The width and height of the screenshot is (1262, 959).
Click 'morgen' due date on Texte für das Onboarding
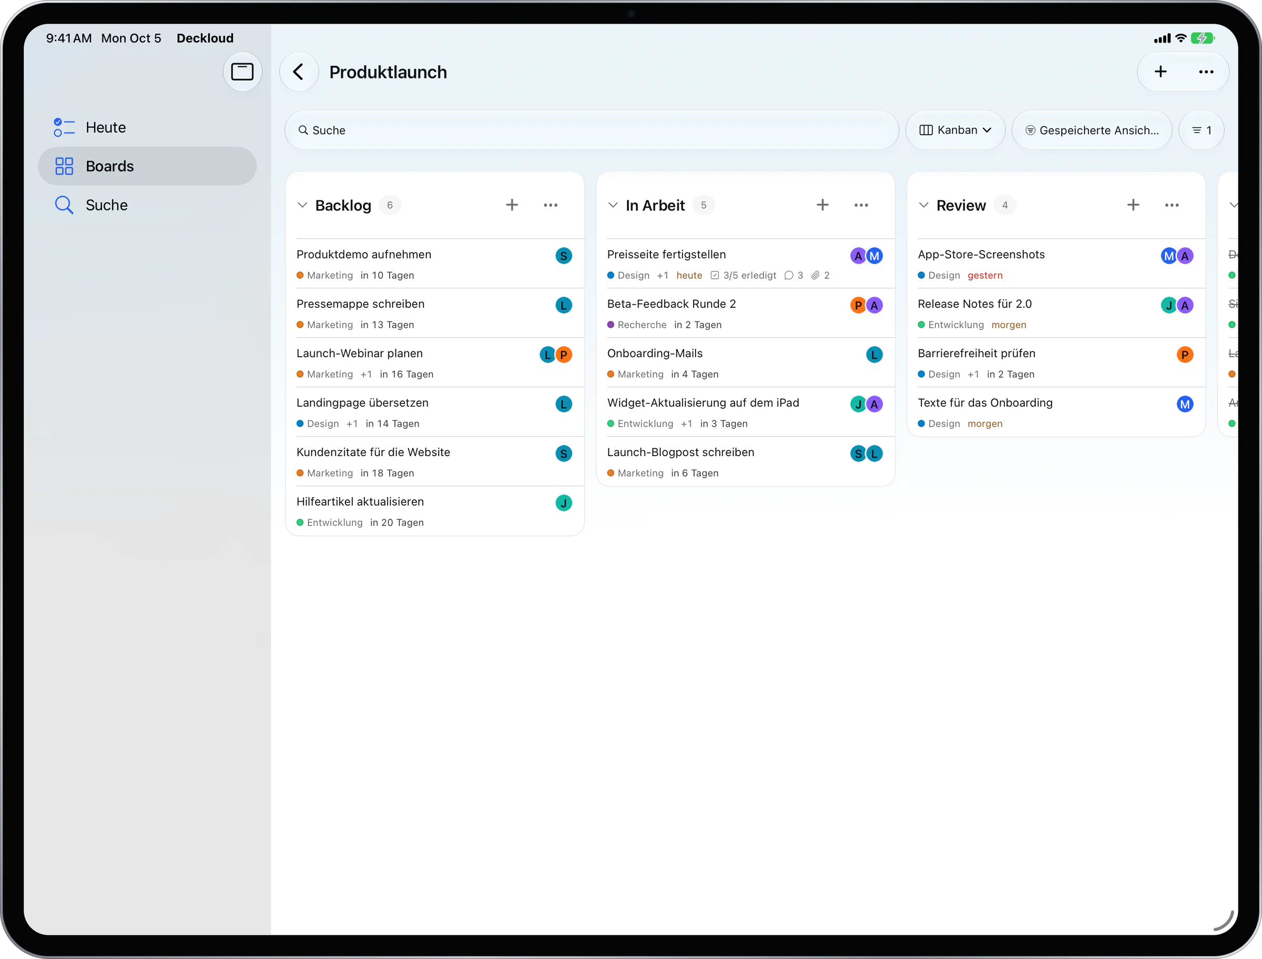pyautogui.click(x=985, y=423)
